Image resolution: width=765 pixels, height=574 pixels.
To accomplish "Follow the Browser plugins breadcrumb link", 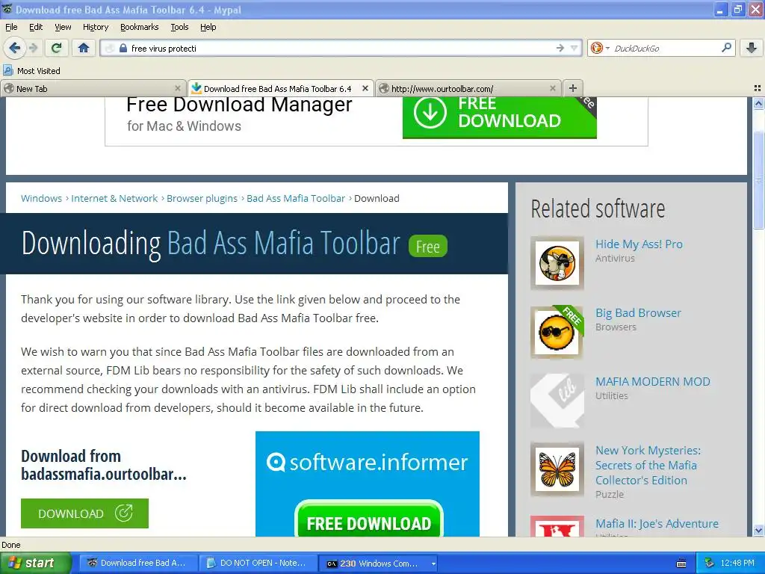I will point(202,198).
